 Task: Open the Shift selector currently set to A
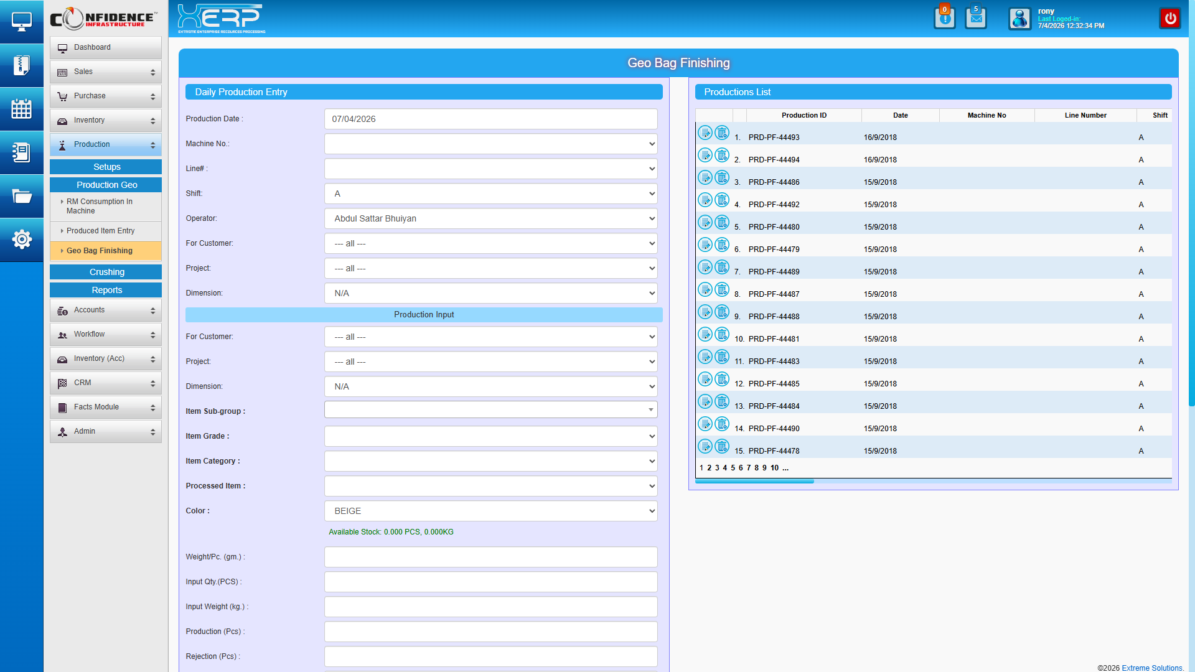[490, 194]
